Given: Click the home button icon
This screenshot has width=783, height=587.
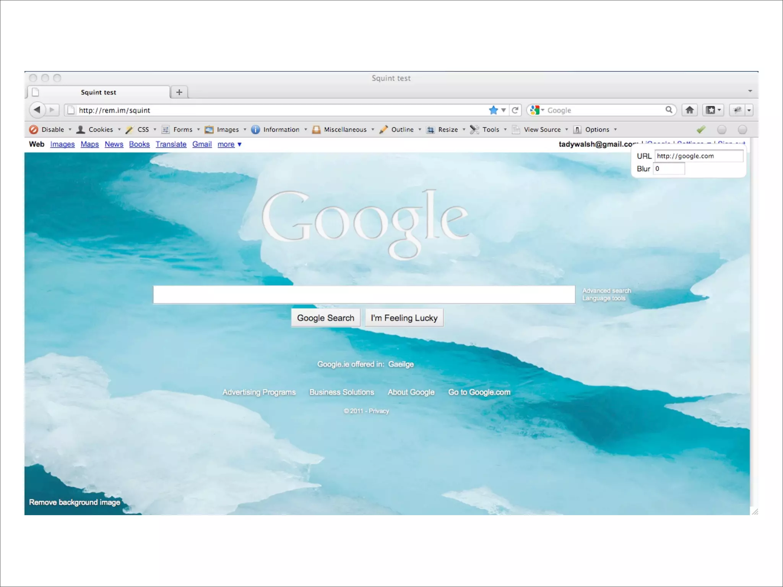Looking at the screenshot, I should pyautogui.click(x=689, y=110).
